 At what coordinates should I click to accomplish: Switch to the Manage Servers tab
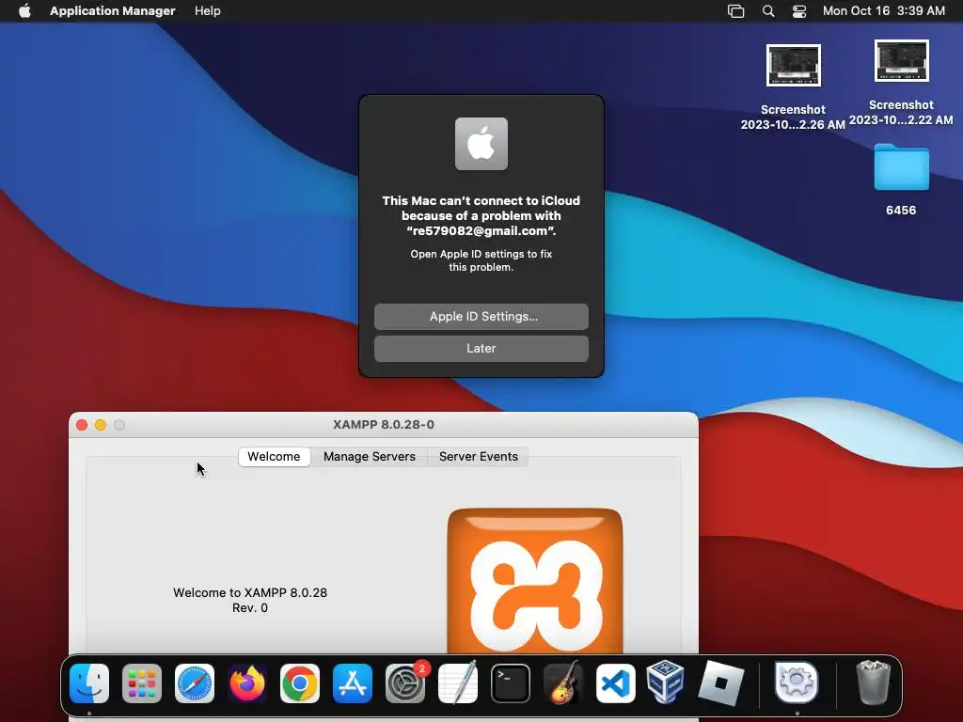(x=369, y=456)
